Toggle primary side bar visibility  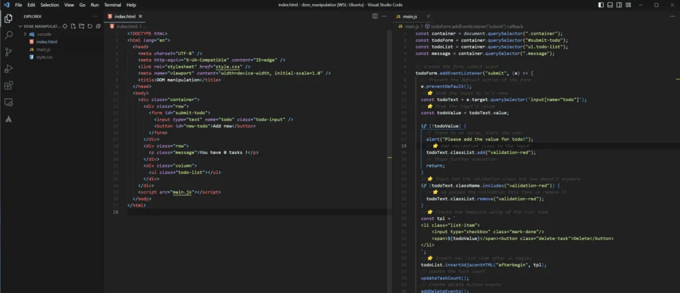pyautogui.click(x=600, y=5)
